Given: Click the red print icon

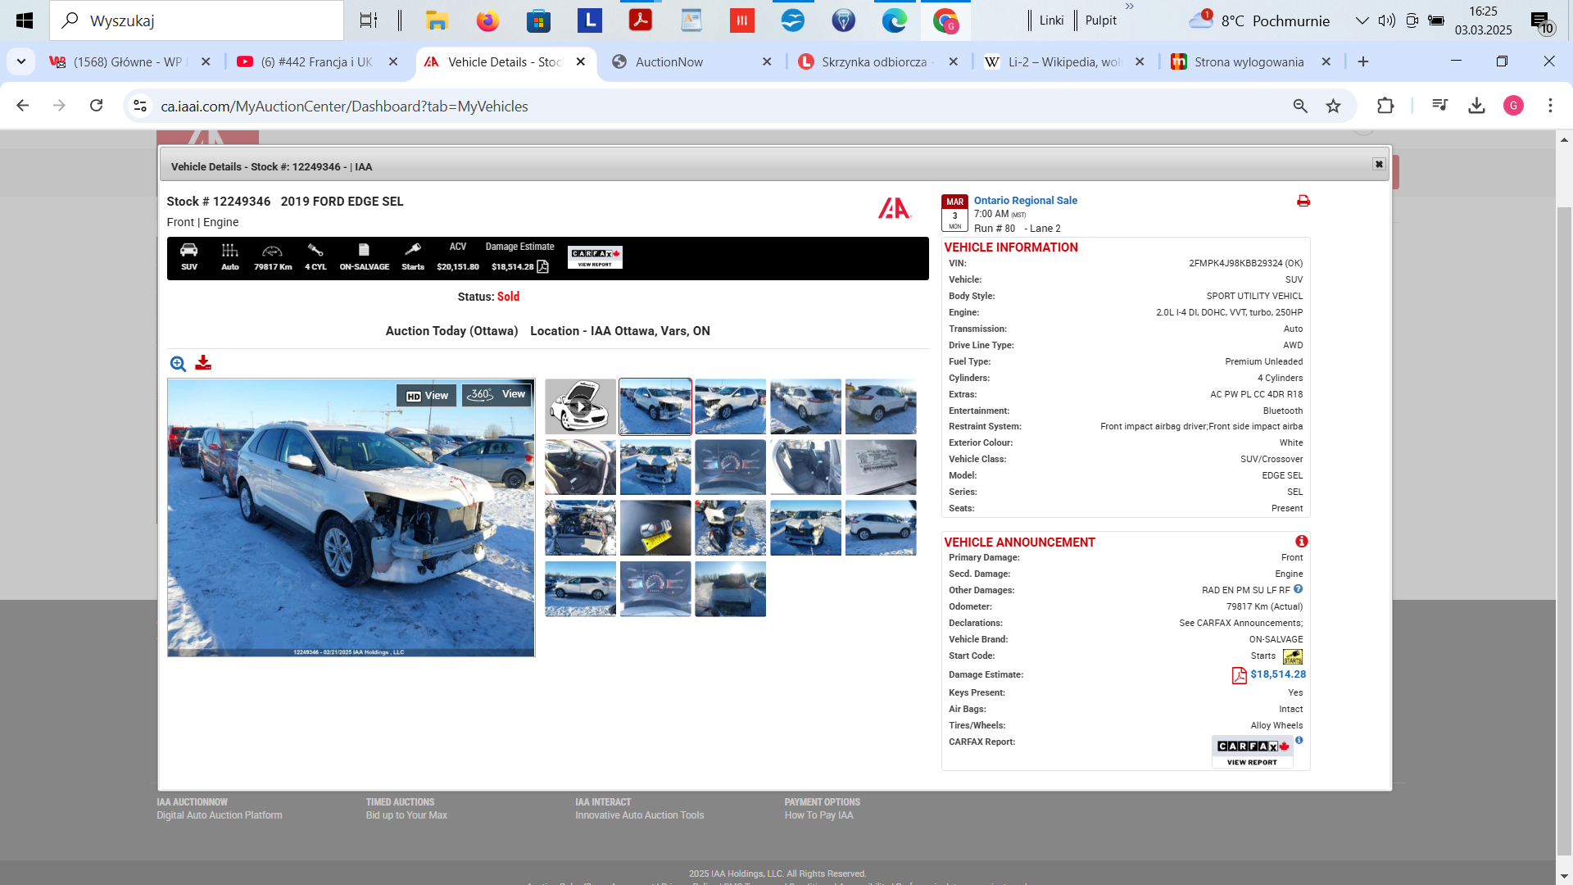Looking at the screenshot, I should (1303, 201).
